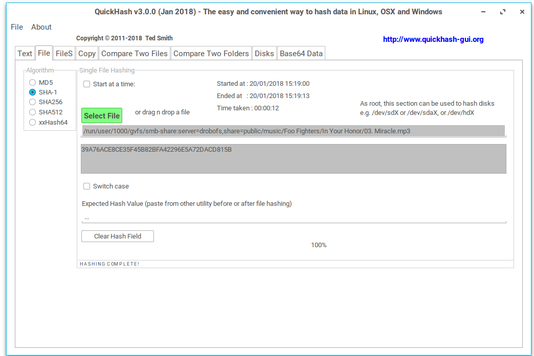Switch to the Text tab
The width and height of the screenshot is (534, 356).
[25, 54]
